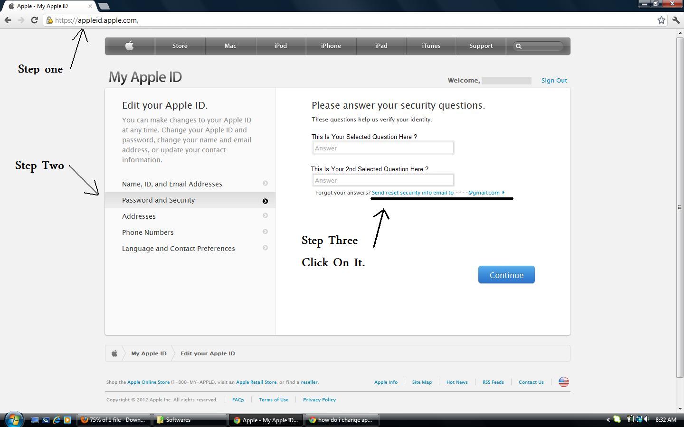
Task: Click the Switch Between Windows icon
Action: 46,420
